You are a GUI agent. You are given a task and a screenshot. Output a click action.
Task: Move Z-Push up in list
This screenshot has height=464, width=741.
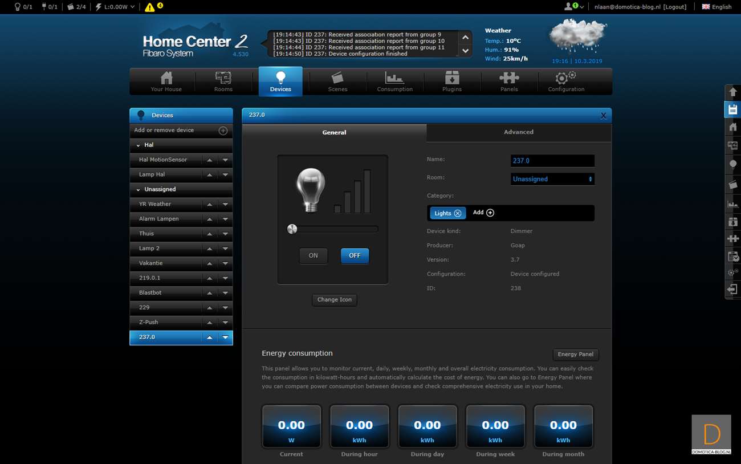tap(210, 323)
